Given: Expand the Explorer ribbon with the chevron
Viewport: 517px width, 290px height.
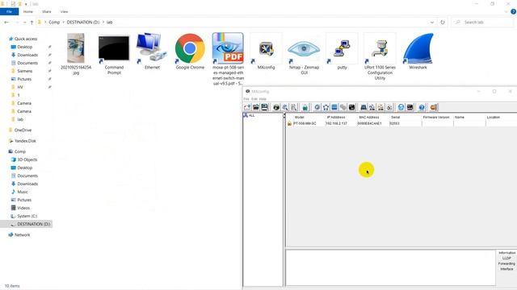Looking at the screenshot, I should tap(506, 11).
